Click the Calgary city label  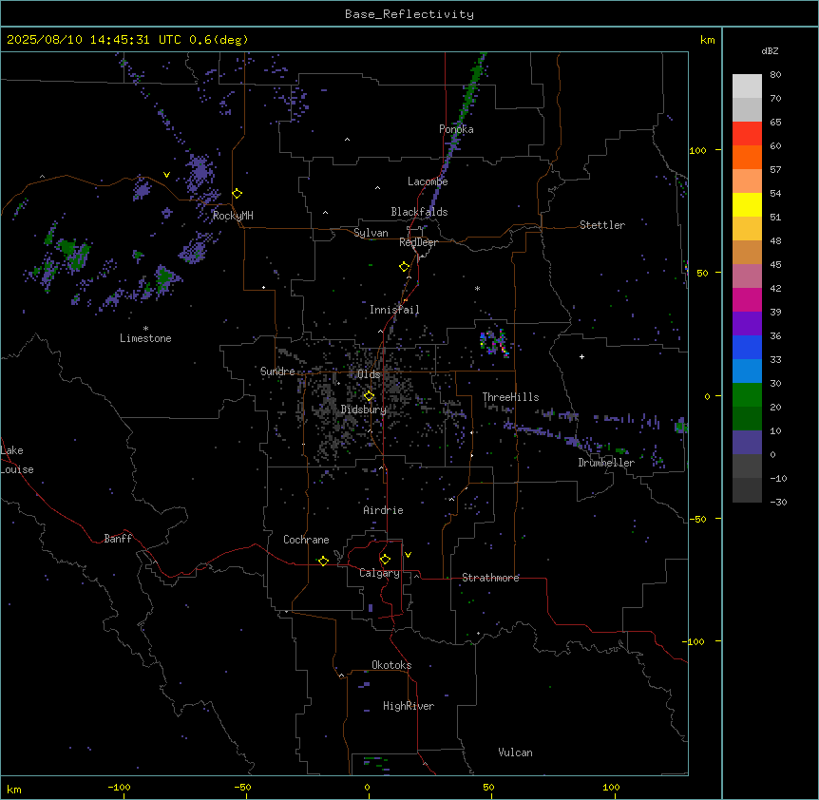380,573
